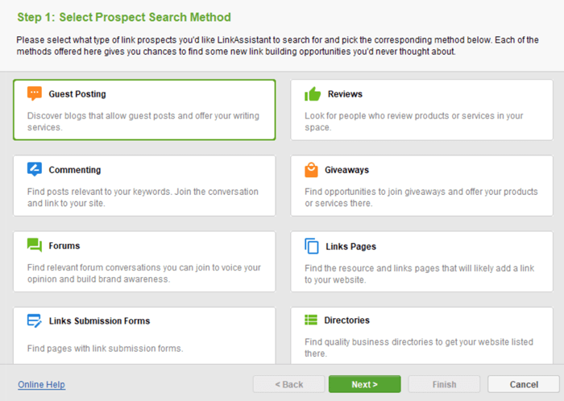564x401 pixels.
Task: Choose the Reviews description text
Action: coord(413,122)
